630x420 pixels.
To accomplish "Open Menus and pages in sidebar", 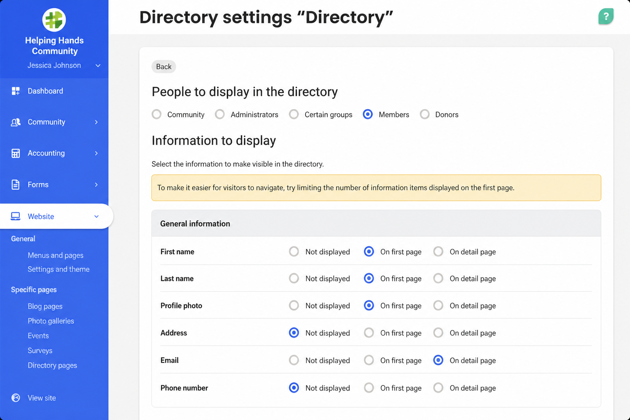I will point(55,255).
